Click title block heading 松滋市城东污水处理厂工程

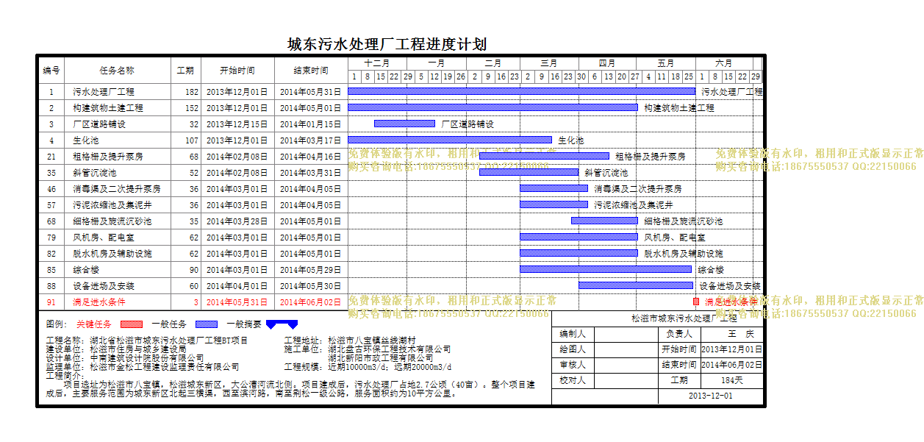point(684,318)
